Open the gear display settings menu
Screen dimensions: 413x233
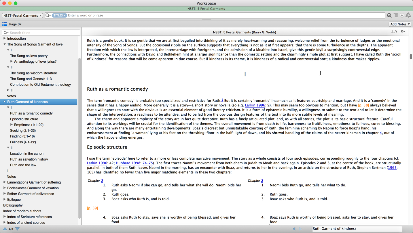coord(403,32)
